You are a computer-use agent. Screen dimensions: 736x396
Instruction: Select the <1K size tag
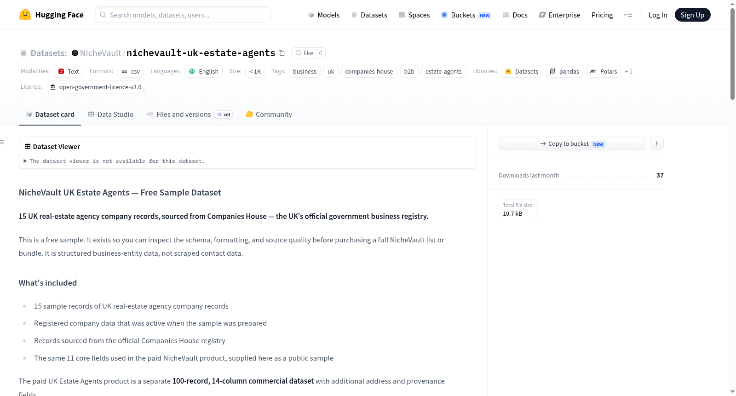pos(255,71)
